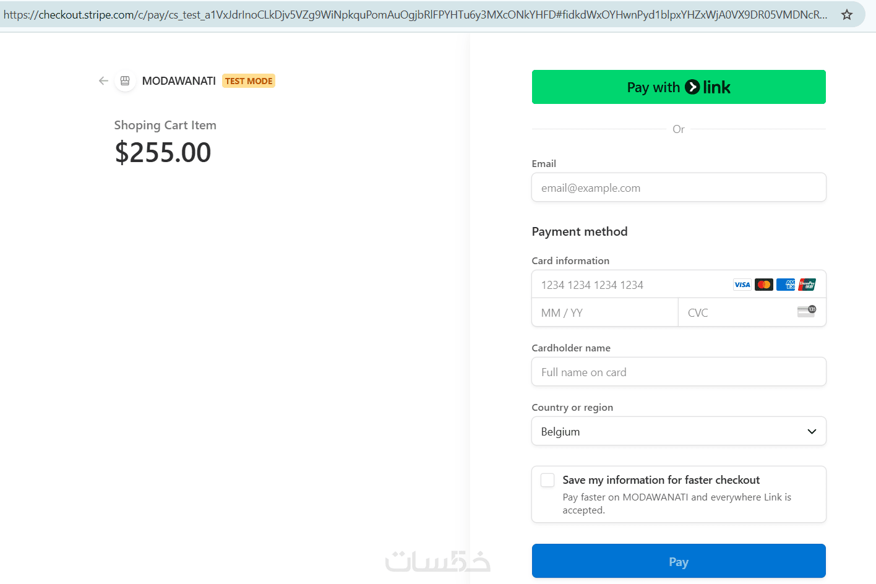Select the Cardholder name field
The height and width of the screenshot is (584, 876).
point(679,372)
